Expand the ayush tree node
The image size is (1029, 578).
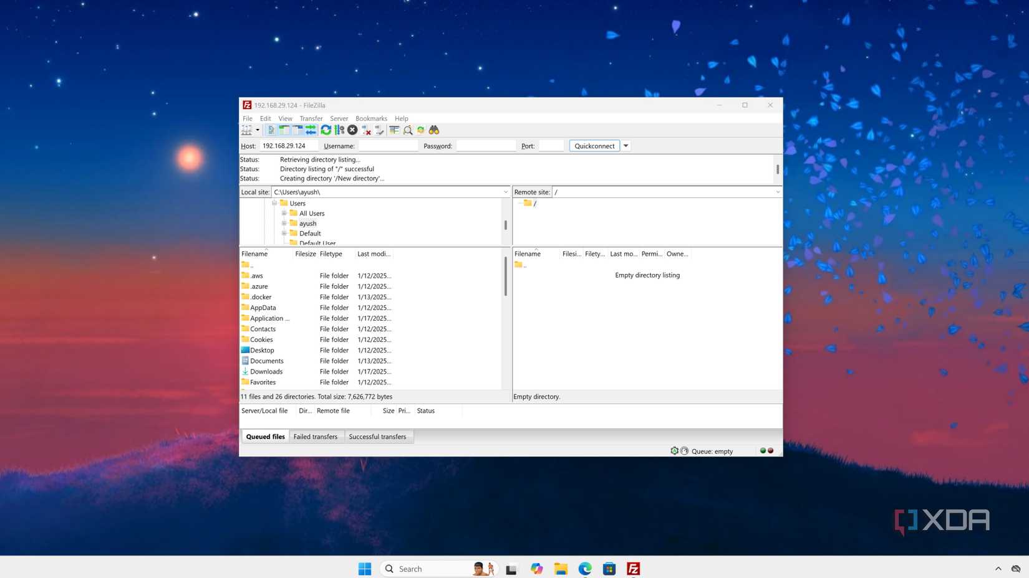pos(284,223)
